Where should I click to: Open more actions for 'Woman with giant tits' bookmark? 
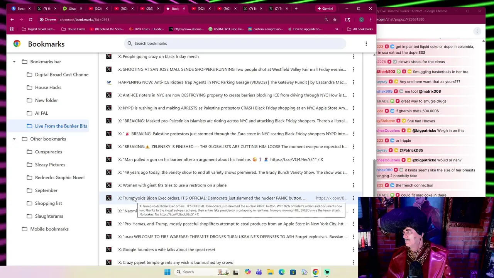coord(353,185)
